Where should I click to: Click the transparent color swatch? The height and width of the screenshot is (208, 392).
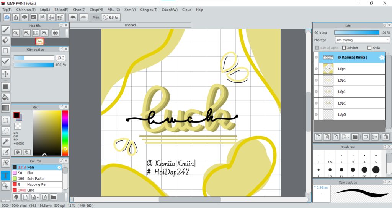[18, 126]
